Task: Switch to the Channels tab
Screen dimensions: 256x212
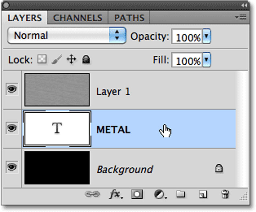Action: [x=78, y=18]
